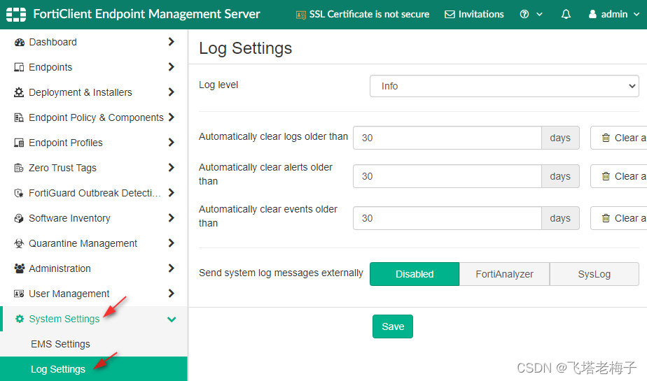Click the Deployment & Installers icon

pos(19,92)
